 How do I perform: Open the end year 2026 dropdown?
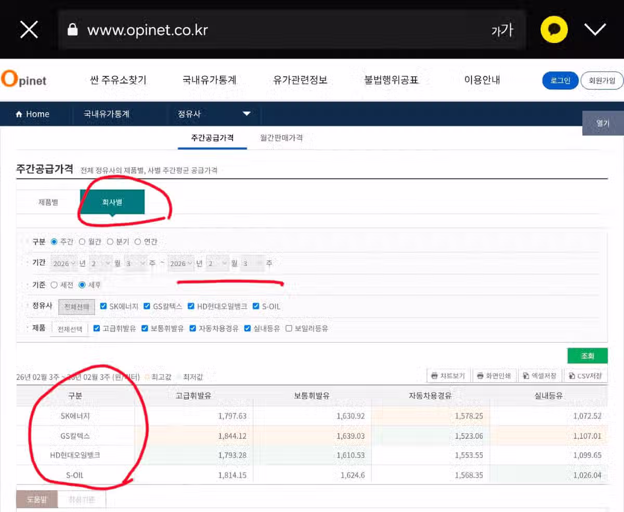pyautogui.click(x=181, y=263)
